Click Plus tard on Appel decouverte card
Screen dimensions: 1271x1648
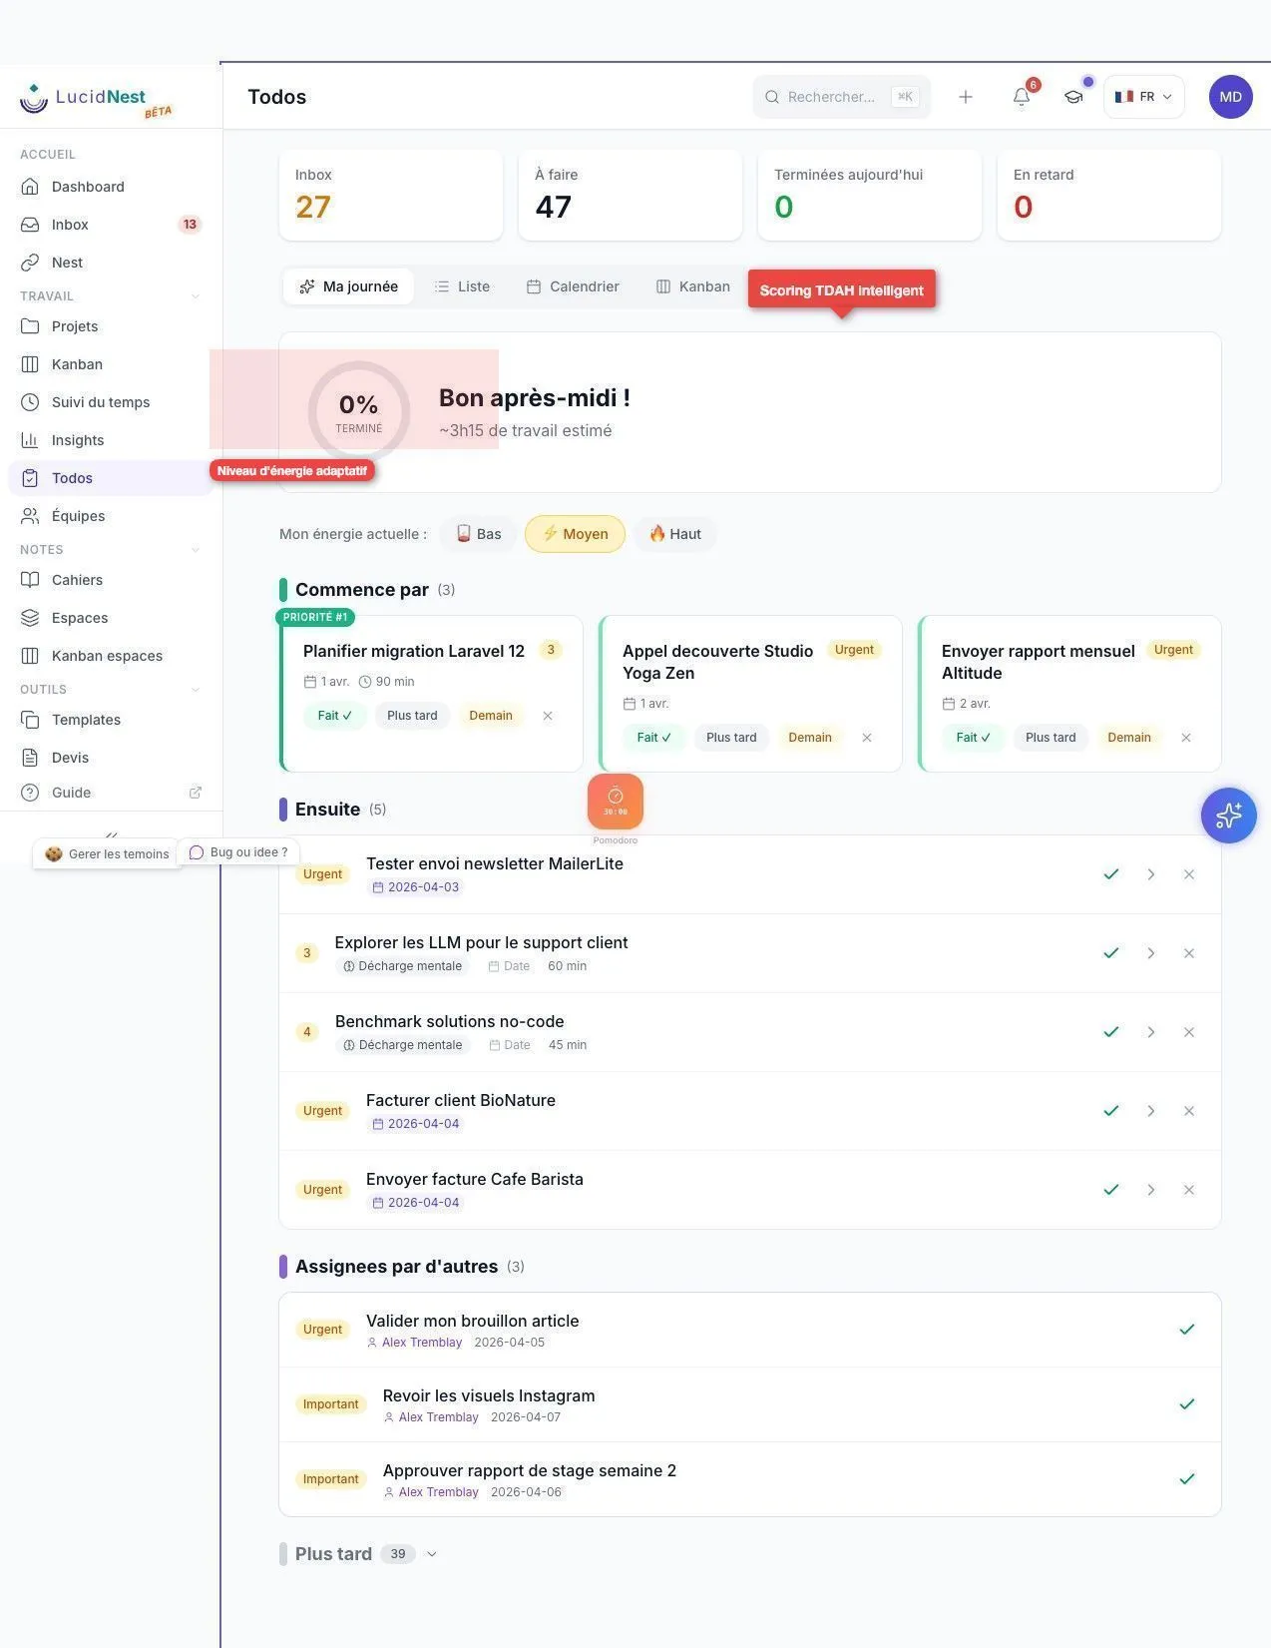point(731,738)
